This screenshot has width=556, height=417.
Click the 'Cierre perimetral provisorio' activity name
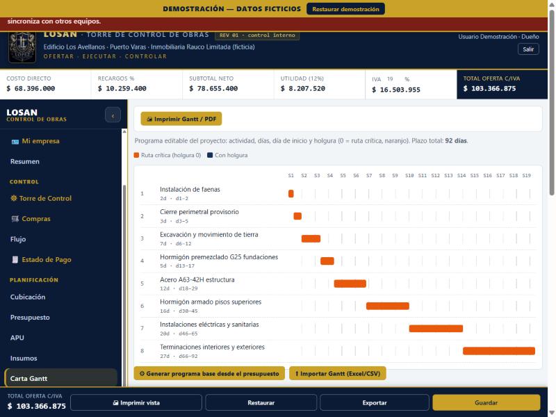(x=199, y=212)
